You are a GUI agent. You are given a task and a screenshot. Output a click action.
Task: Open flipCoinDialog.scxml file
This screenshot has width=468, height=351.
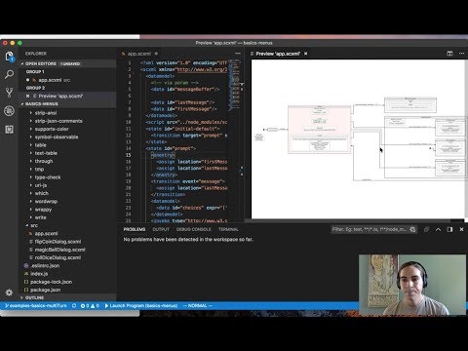(x=58, y=242)
